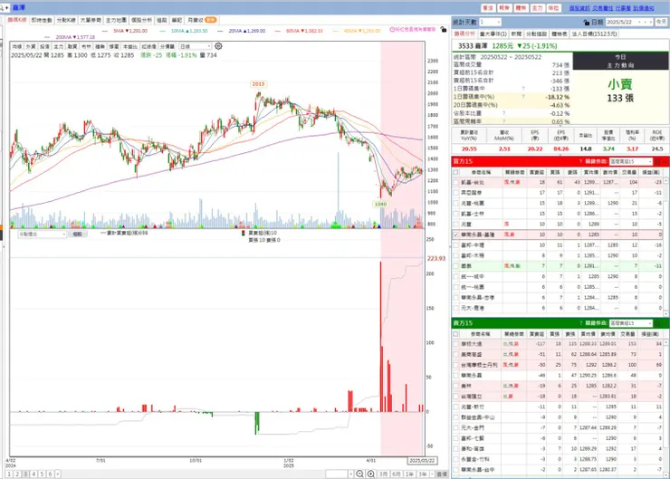Click the lock icon beside 日期
This screenshot has height=479, width=670.
point(586,23)
